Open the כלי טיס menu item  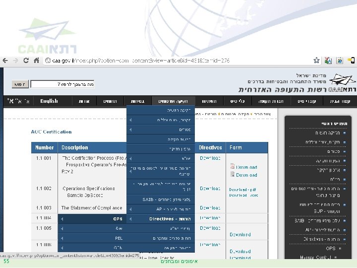click(x=238, y=101)
